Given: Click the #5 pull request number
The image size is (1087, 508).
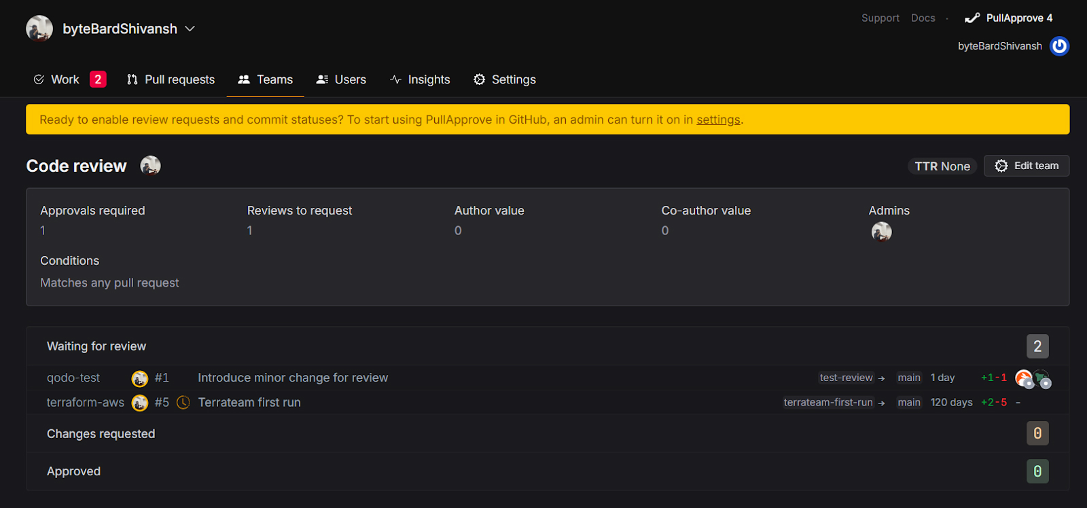Looking at the screenshot, I should [162, 403].
